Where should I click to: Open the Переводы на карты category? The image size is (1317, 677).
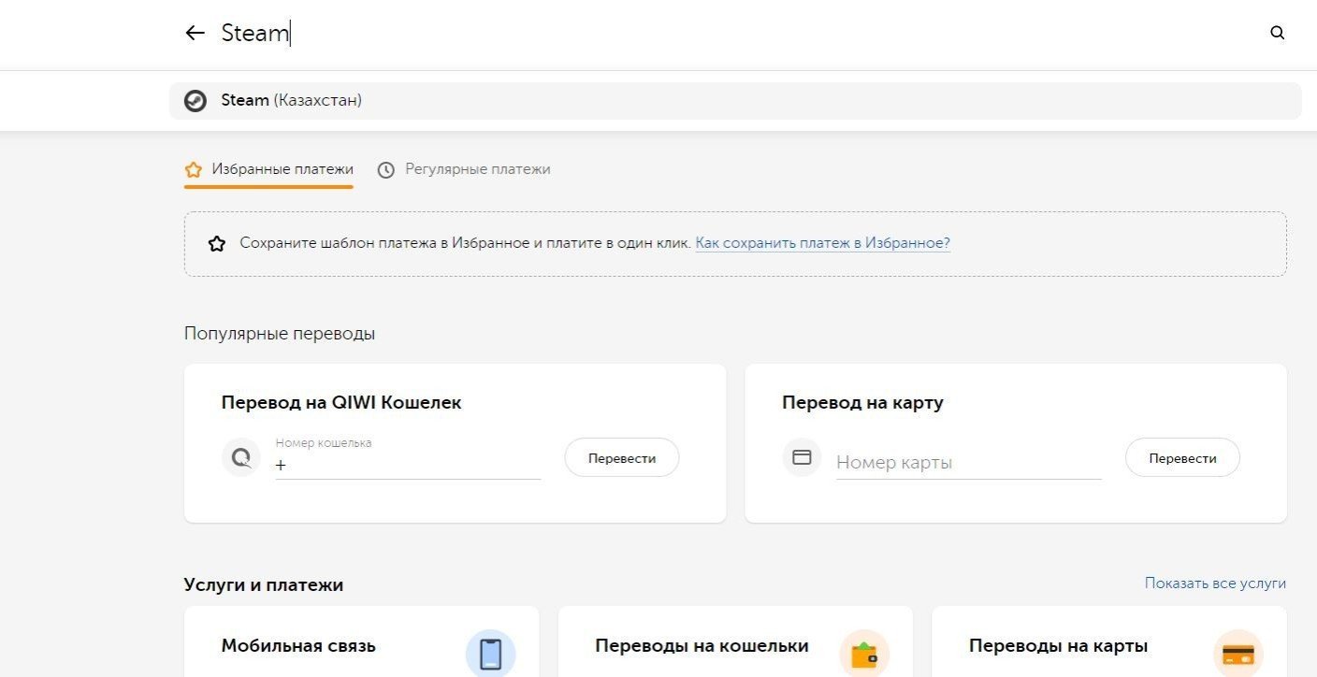click(1109, 641)
